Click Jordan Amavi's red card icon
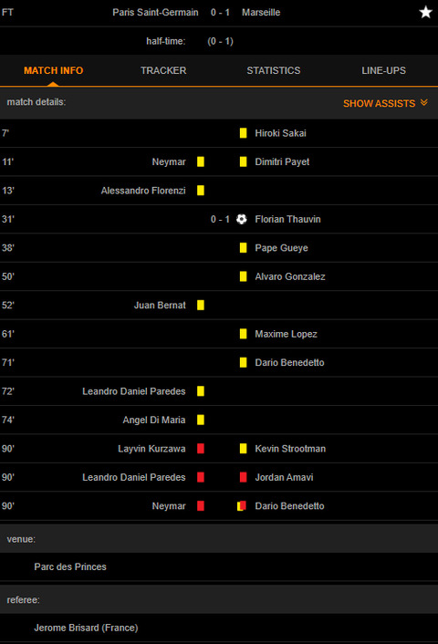The image size is (438, 644). coord(244,477)
